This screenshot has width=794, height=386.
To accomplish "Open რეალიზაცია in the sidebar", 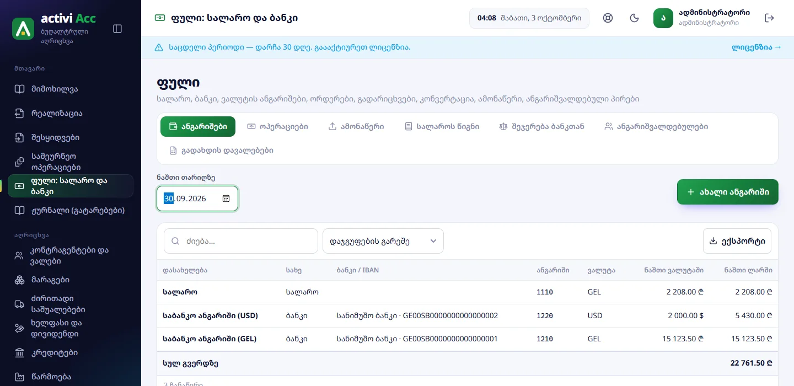I will tap(71, 114).
